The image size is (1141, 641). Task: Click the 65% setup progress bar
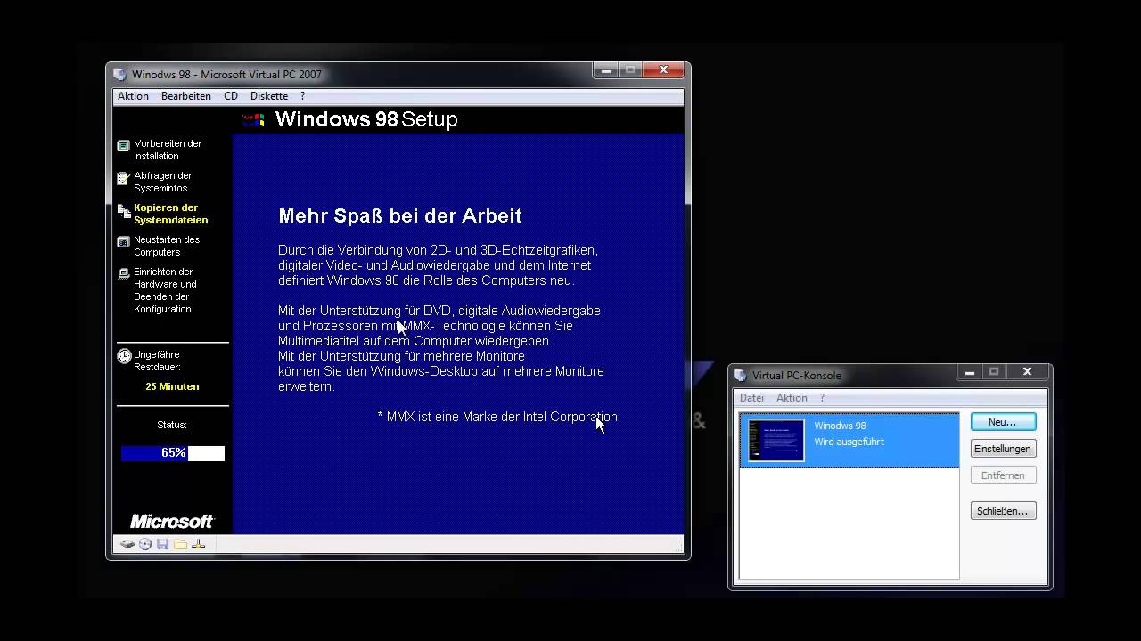point(173,453)
